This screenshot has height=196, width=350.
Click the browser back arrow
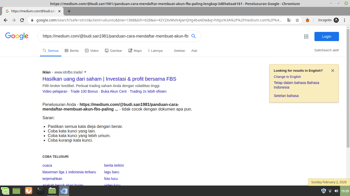(6, 20)
